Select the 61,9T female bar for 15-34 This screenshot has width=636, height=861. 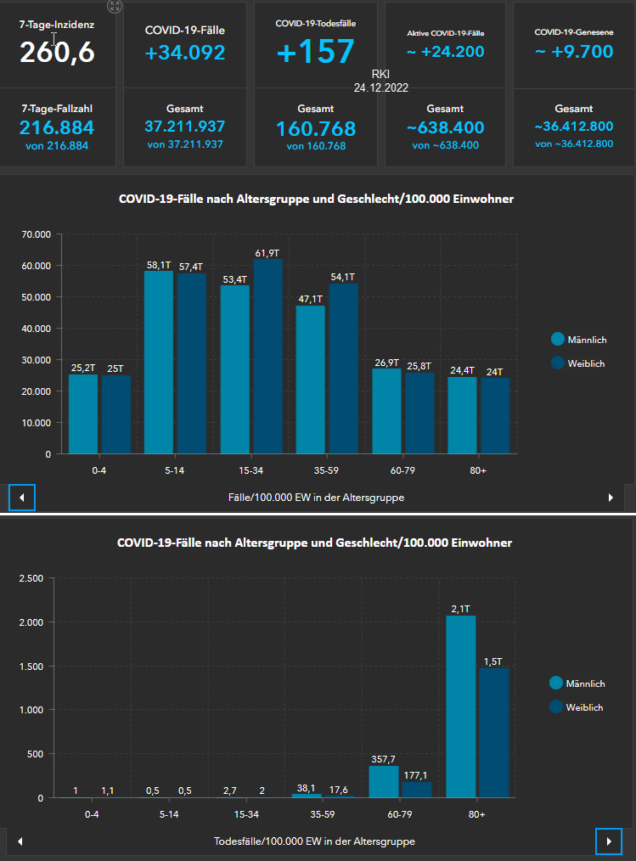click(268, 357)
